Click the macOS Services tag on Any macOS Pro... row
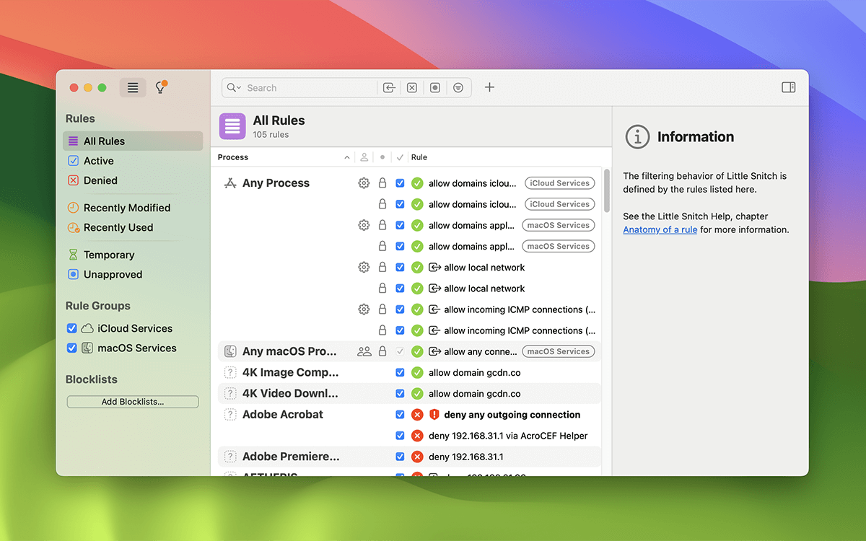Screen dimensions: 866x541 pos(559,351)
